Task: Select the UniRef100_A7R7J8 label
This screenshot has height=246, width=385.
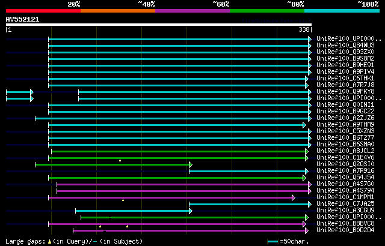Action: (345, 85)
